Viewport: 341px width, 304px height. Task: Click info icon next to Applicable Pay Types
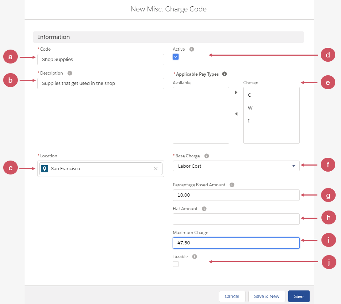tap(224, 74)
